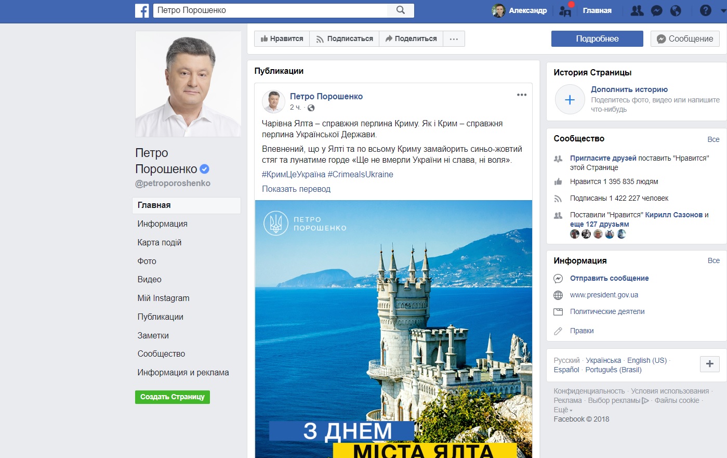Click the pencil icon beside Правки

(558, 331)
